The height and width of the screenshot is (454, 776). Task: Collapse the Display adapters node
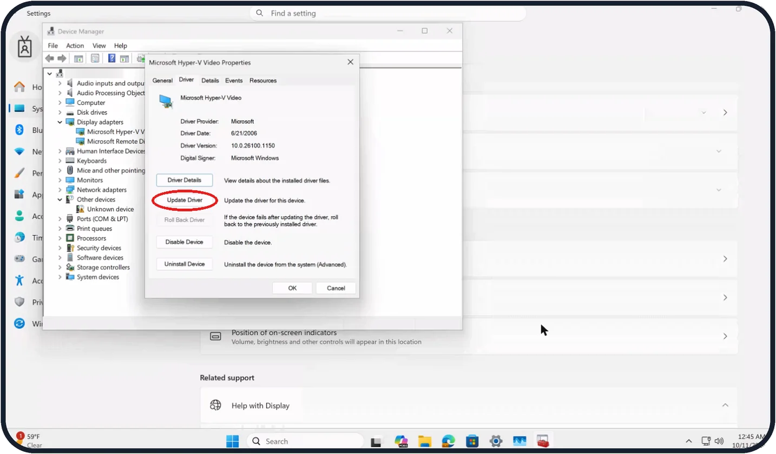tap(60, 122)
